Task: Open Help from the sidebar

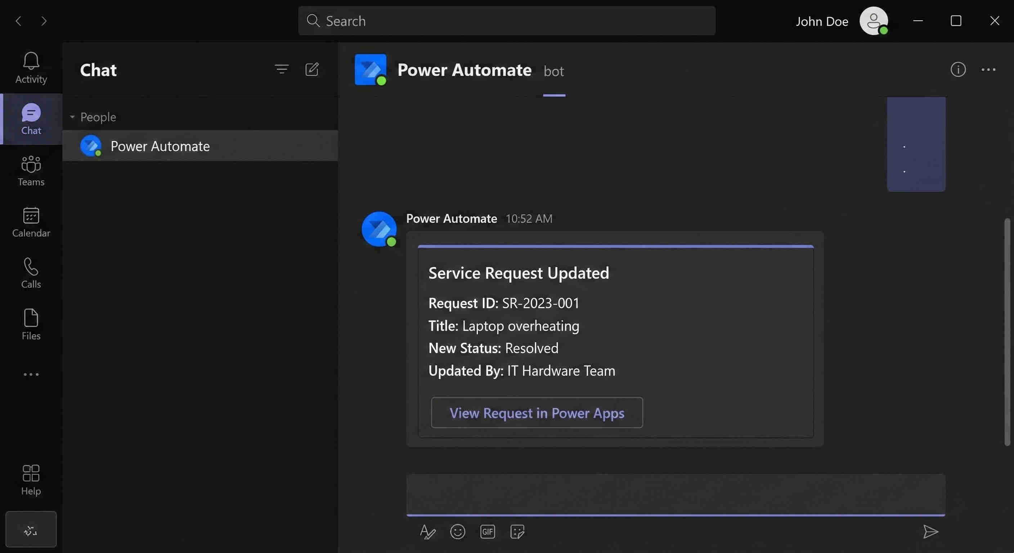Action: [31, 480]
